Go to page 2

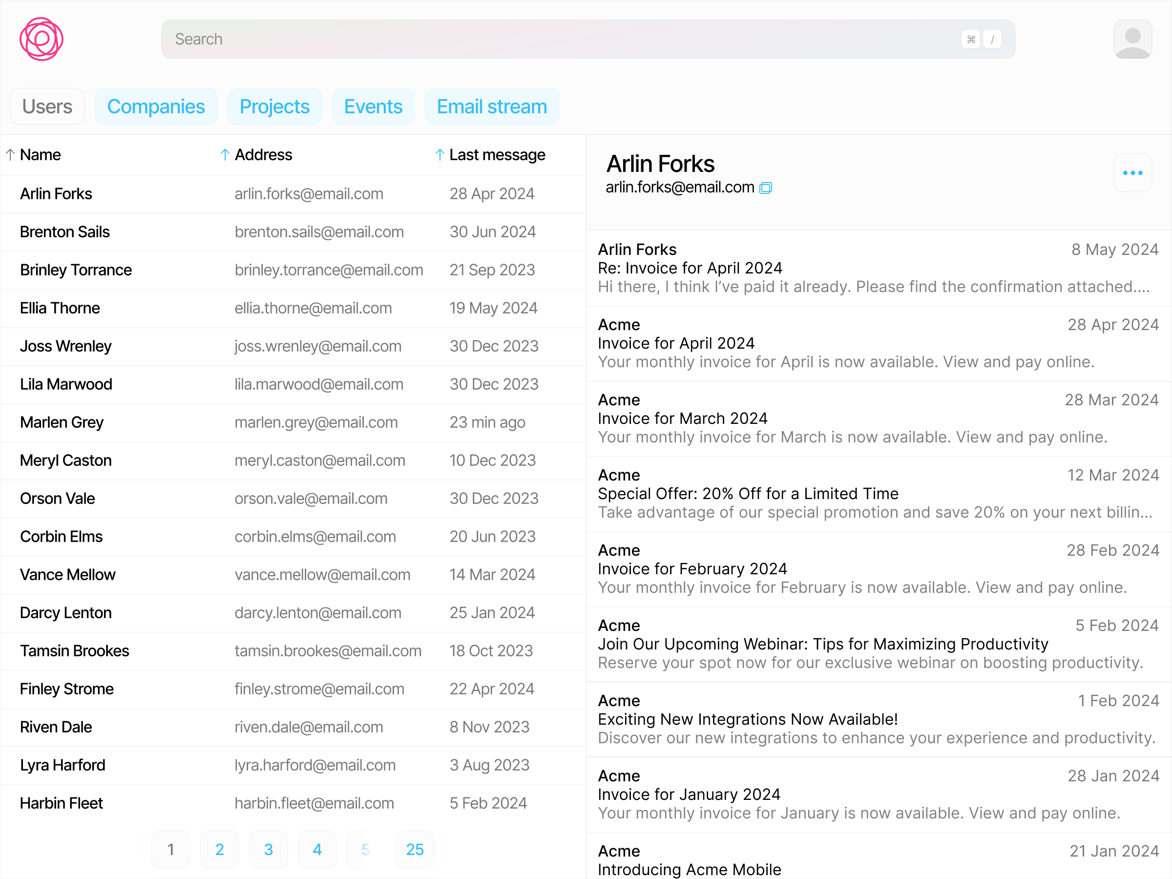click(219, 849)
